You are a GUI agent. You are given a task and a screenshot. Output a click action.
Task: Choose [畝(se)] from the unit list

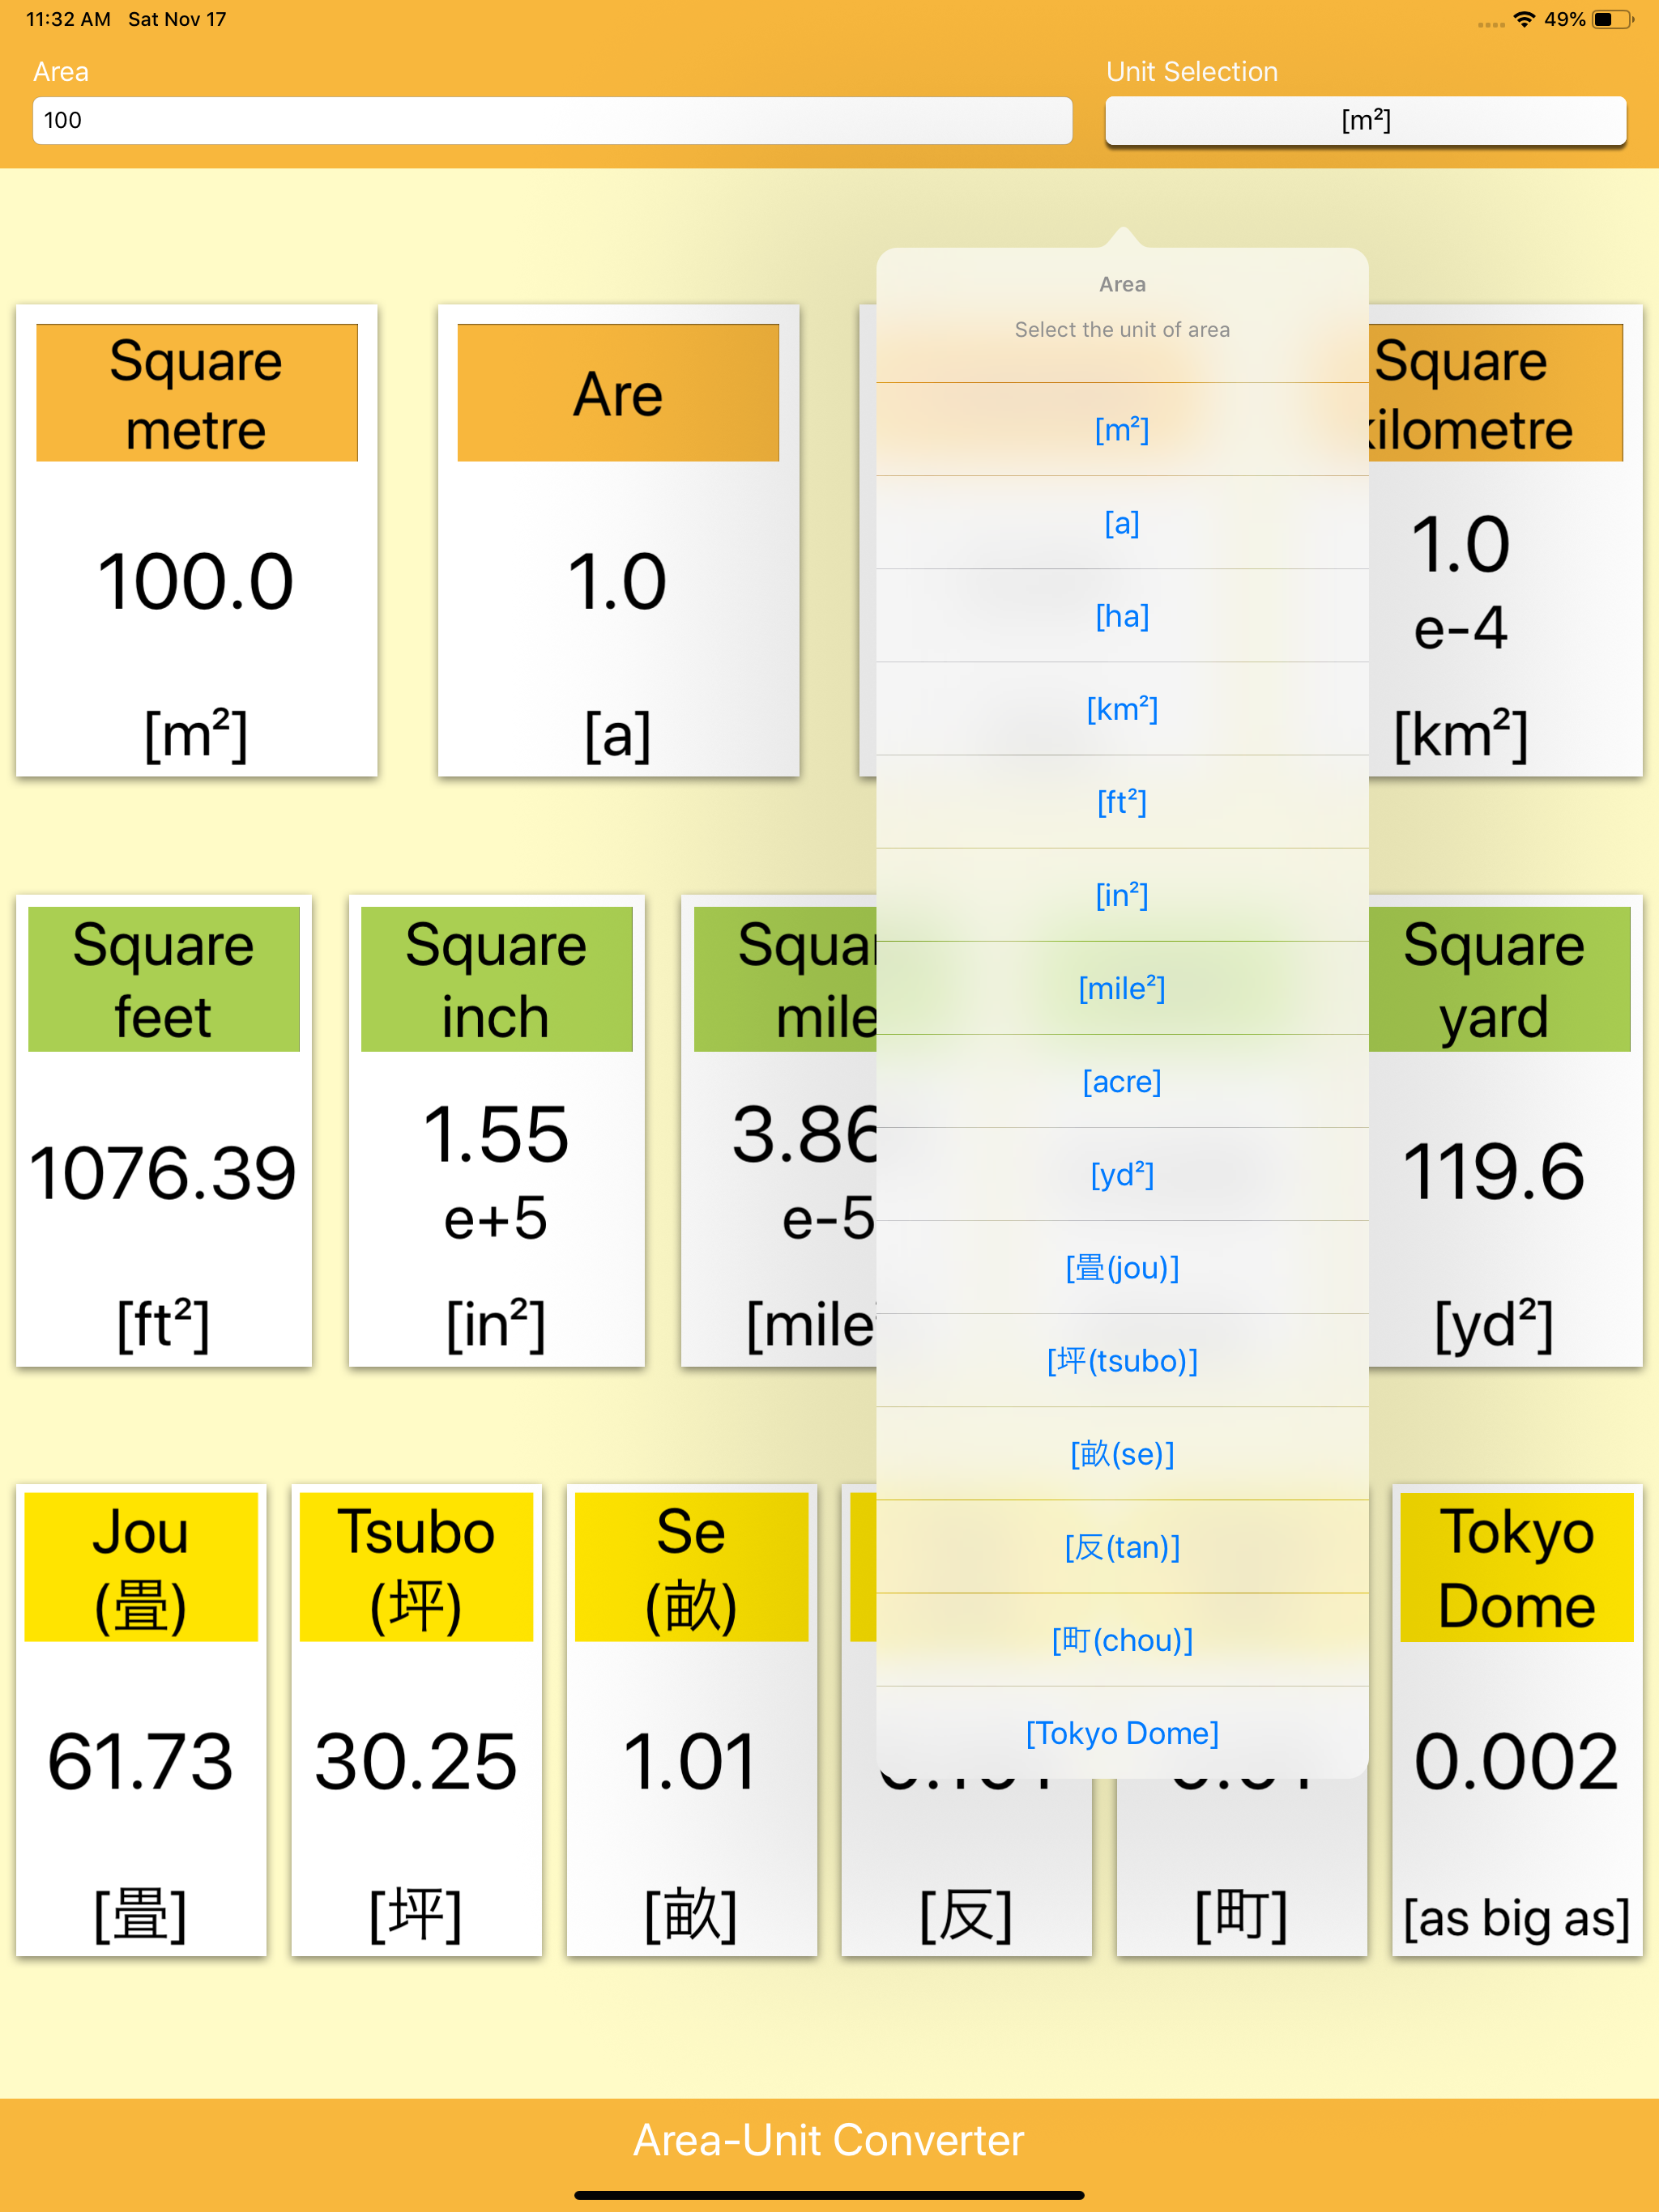(x=1122, y=1453)
